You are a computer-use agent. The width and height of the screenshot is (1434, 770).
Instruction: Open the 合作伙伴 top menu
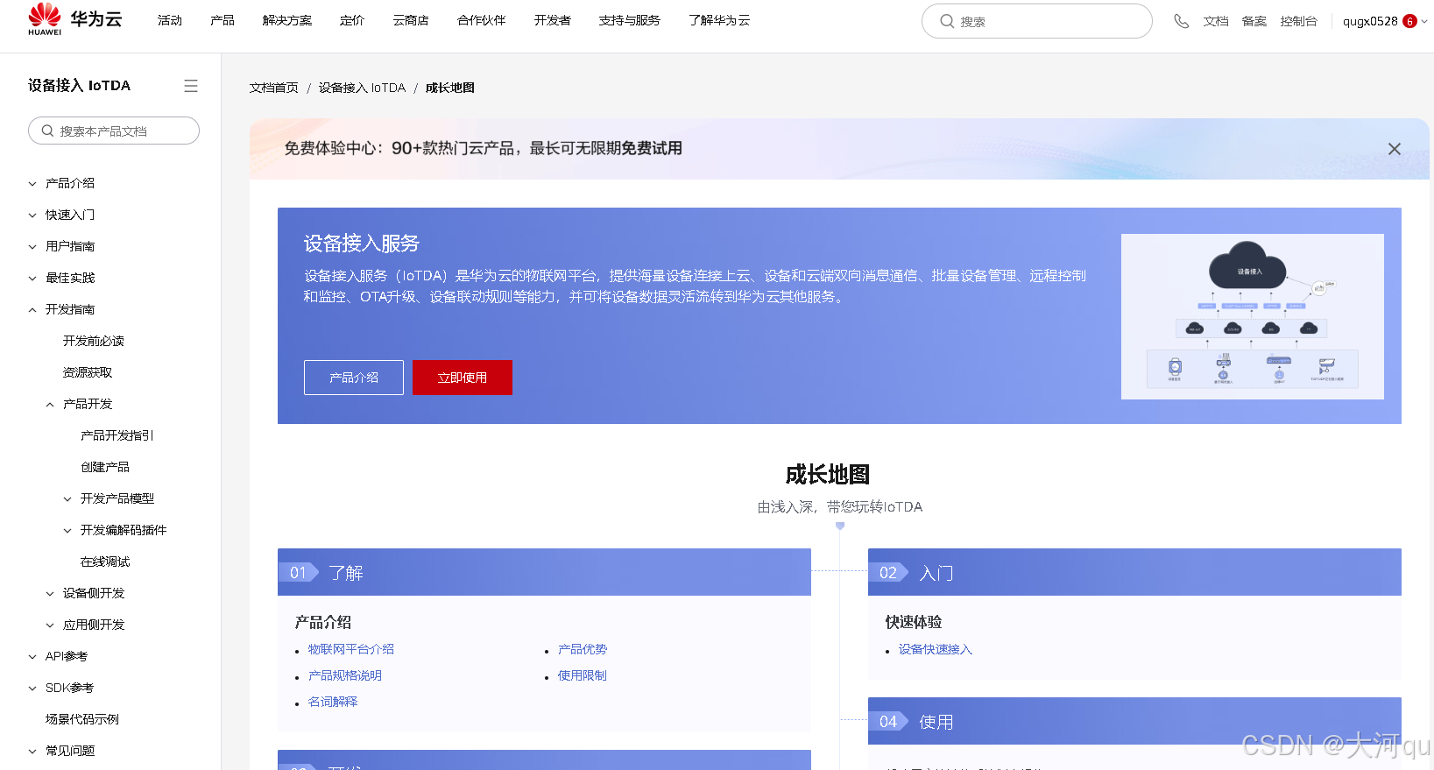pos(482,20)
